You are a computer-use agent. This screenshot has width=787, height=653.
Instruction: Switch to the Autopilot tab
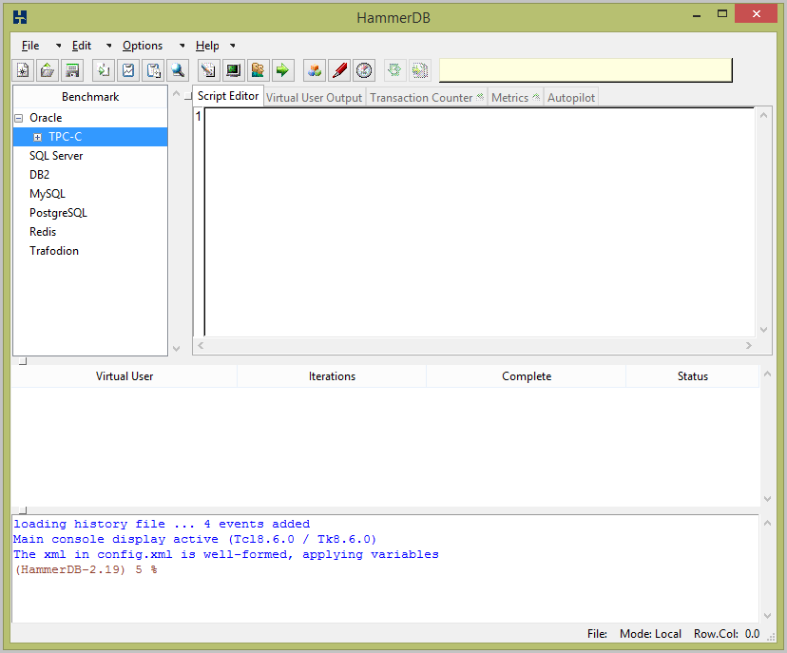pyautogui.click(x=571, y=98)
